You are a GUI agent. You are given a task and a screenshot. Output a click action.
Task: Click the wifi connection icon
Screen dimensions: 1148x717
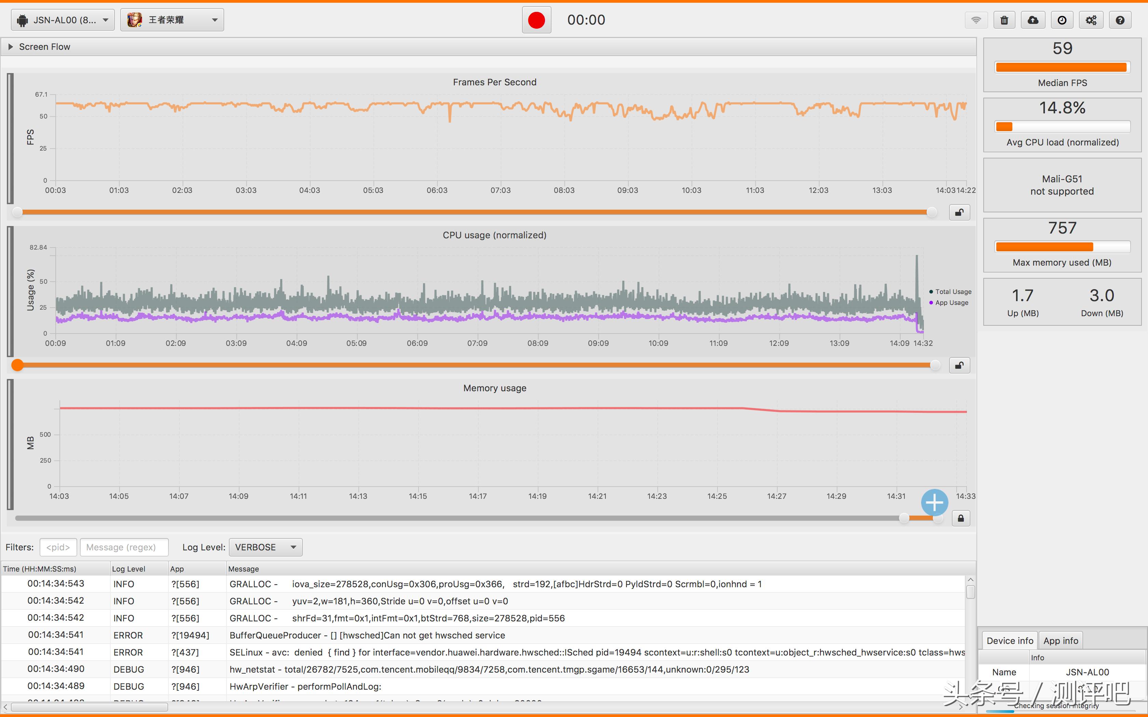click(976, 20)
